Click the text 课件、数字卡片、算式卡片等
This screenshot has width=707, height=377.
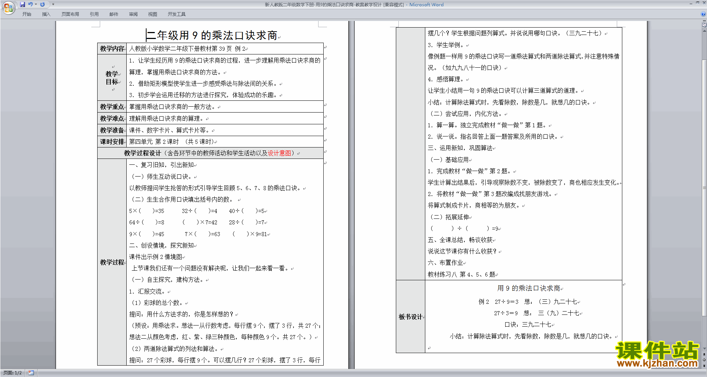[170, 130]
